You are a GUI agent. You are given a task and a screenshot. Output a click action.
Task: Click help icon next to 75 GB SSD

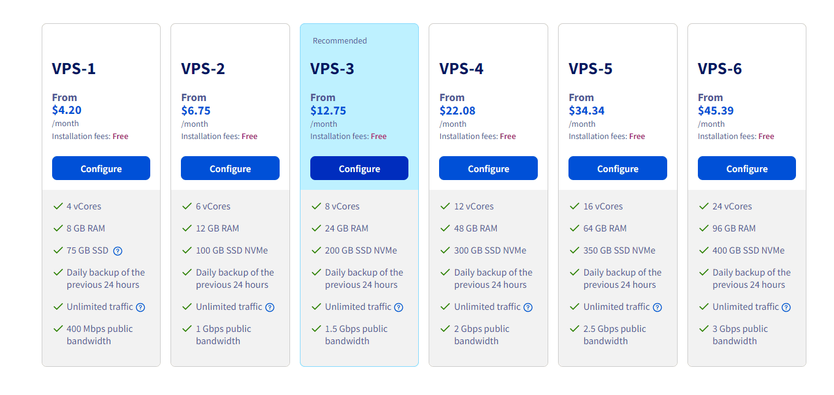(118, 251)
